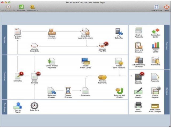Open Purchase Orders icon
Image resolution: width=171 pixels, height=128 pixels.
[x=18, y=31]
